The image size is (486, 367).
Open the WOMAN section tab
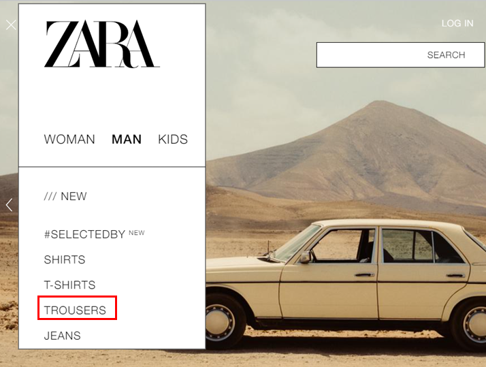69,140
